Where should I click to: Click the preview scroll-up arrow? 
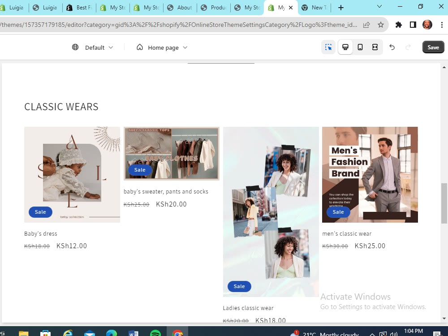(x=444, y=68)
